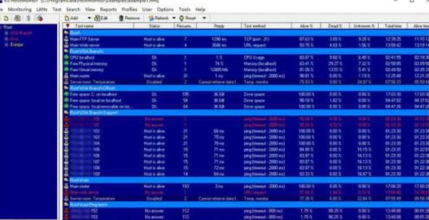Click the USA Branch\Support folder icon
The image size is (429, 220).
66,113
